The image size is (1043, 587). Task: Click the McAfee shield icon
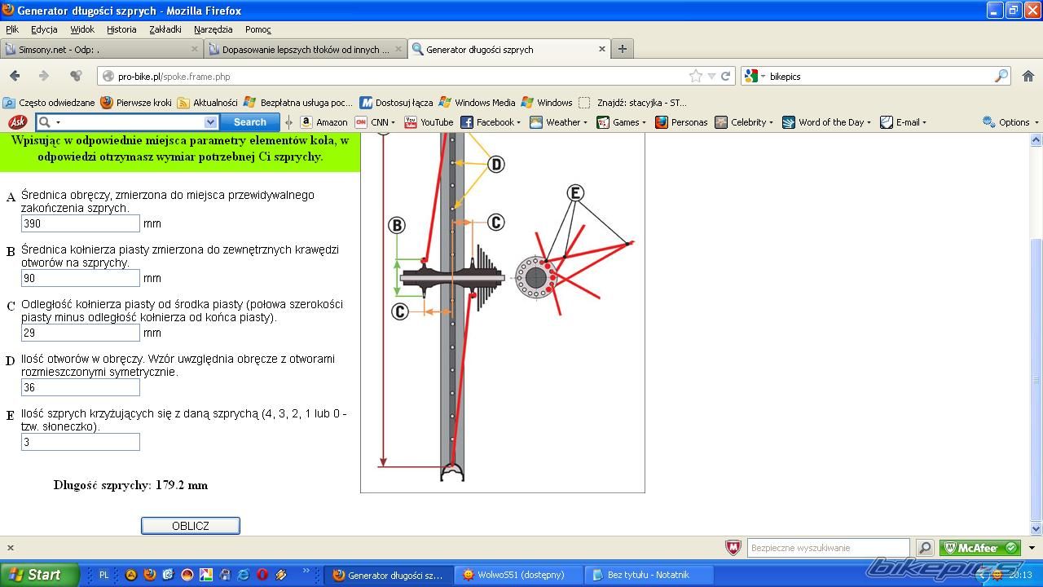tap(733, 548)
